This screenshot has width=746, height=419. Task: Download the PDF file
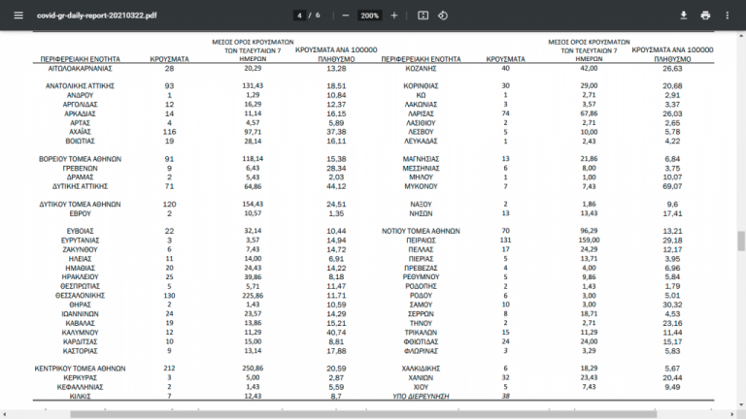(x=683, y=16)
